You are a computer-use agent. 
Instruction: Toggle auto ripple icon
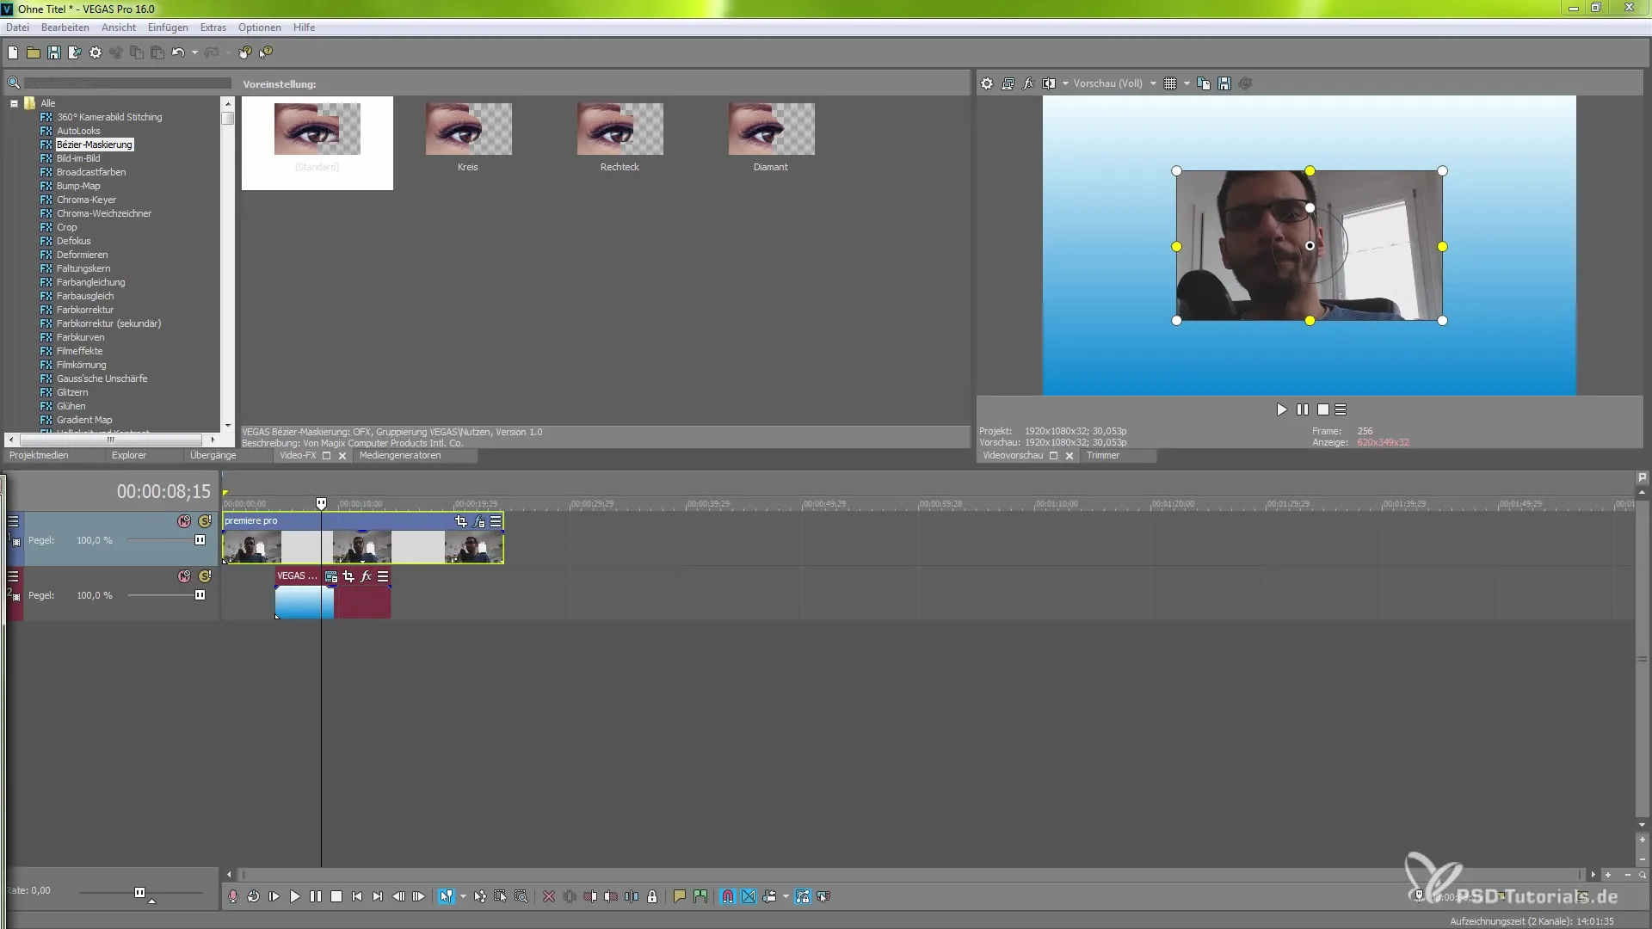[x=769, y=896]
